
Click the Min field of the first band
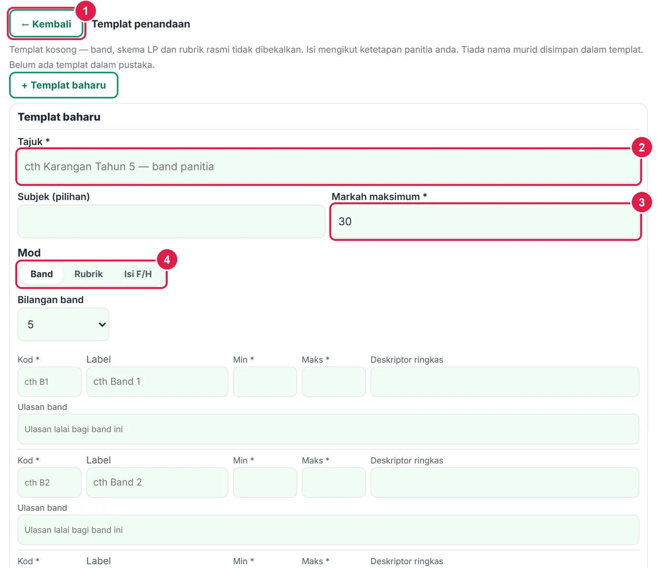pyautogui.click(x=265, y=382)
